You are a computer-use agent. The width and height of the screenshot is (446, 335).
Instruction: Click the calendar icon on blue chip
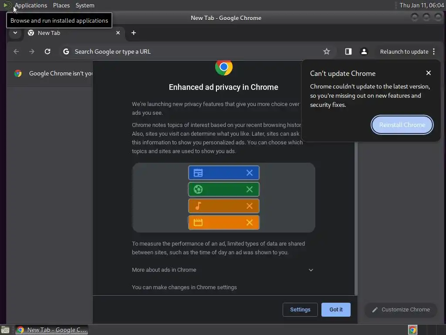coord(198,173)
